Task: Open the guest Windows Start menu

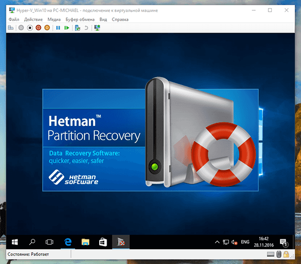Action: (15, 242)
